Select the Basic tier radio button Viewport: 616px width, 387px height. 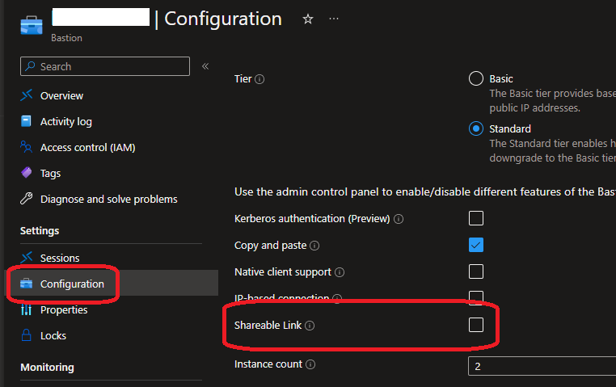[x=476, y=79]
